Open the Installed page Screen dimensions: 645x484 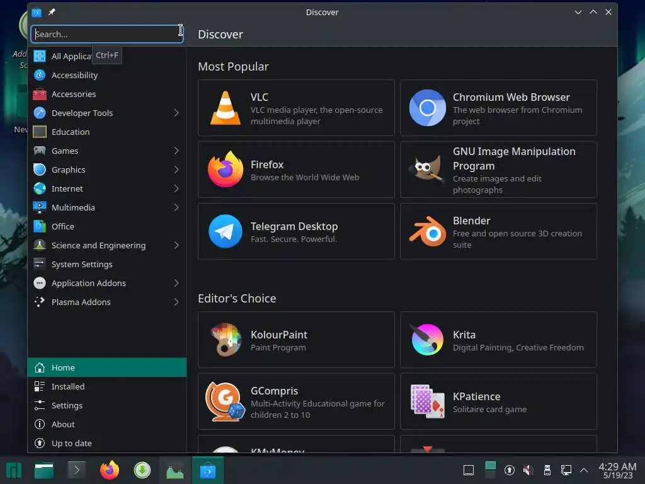107,386
